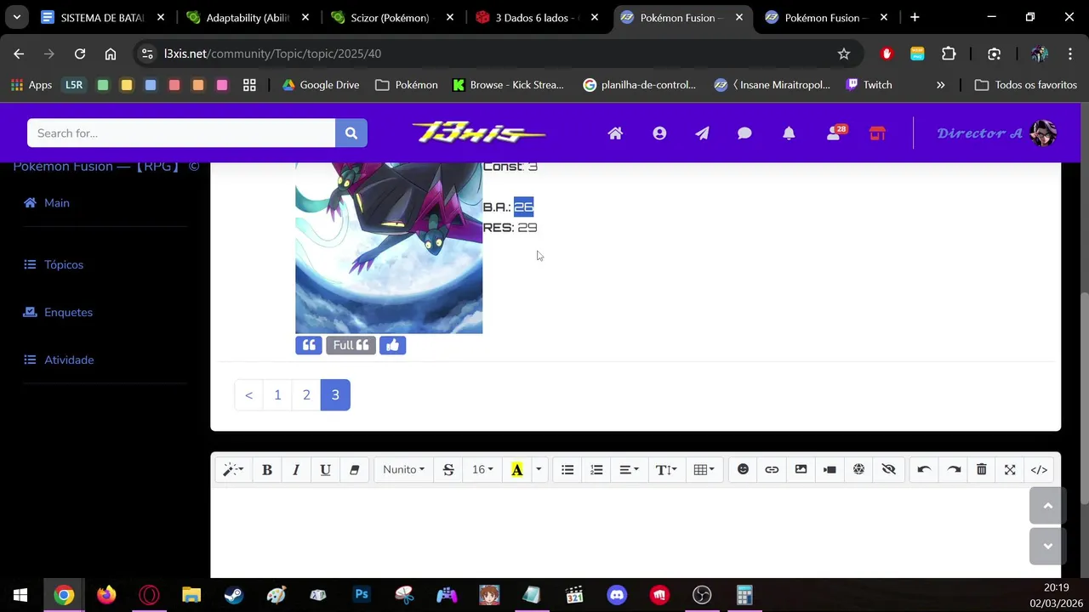
Task: Switch to Adaptability browser tab
Action: click(x=246, y=17)
